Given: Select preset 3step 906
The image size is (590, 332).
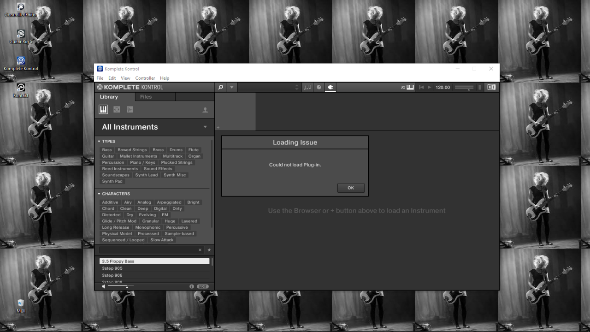Looking at the screenshot, I should coord(154,275).
